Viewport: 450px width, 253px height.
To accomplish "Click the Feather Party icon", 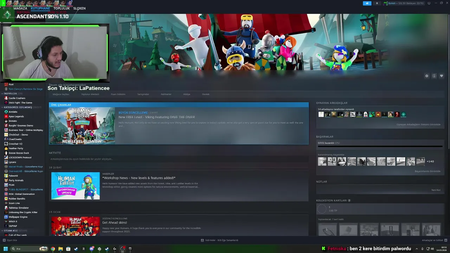I will [6, 148].
